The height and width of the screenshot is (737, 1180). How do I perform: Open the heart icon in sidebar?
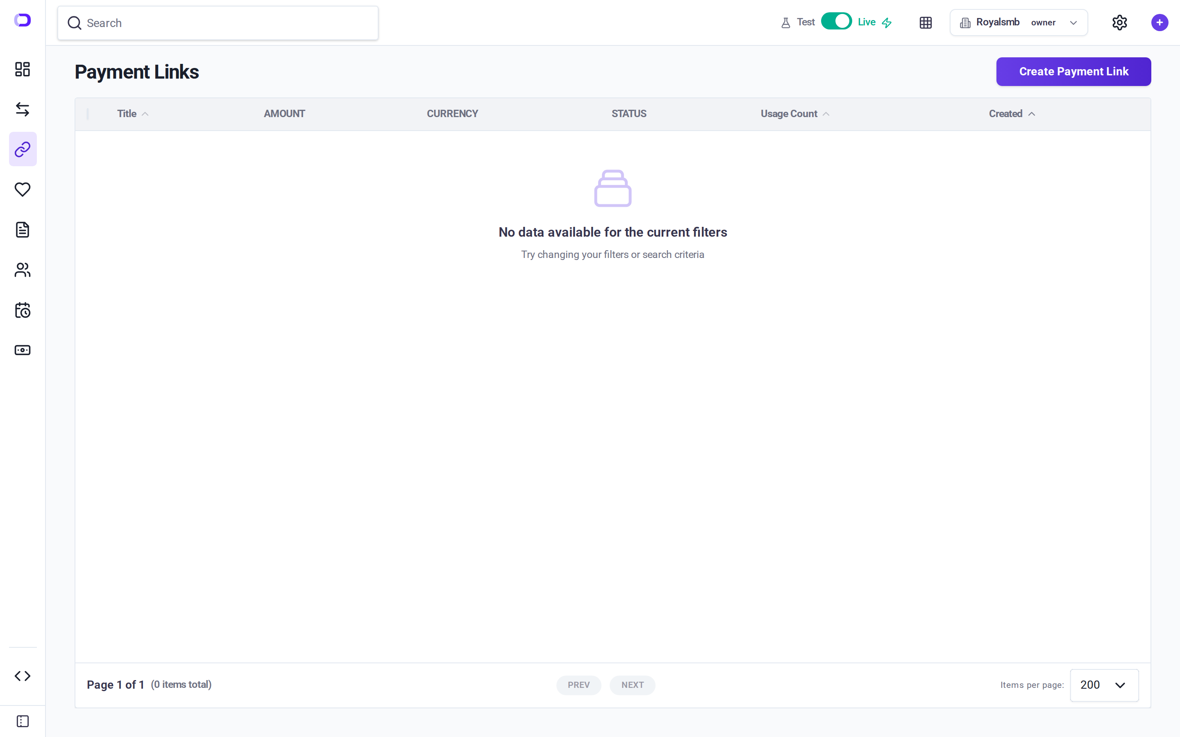pyautogui.click(x=23, y=189)
